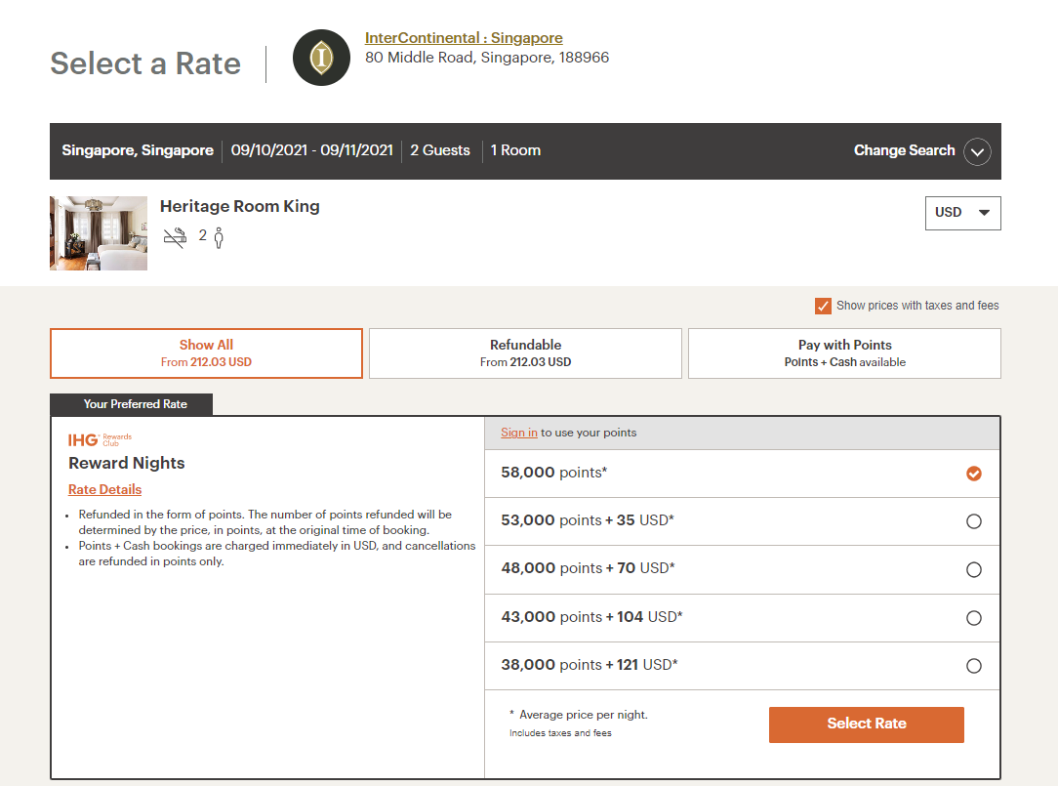Select the Show All rates tab

[x=206, y=352]
